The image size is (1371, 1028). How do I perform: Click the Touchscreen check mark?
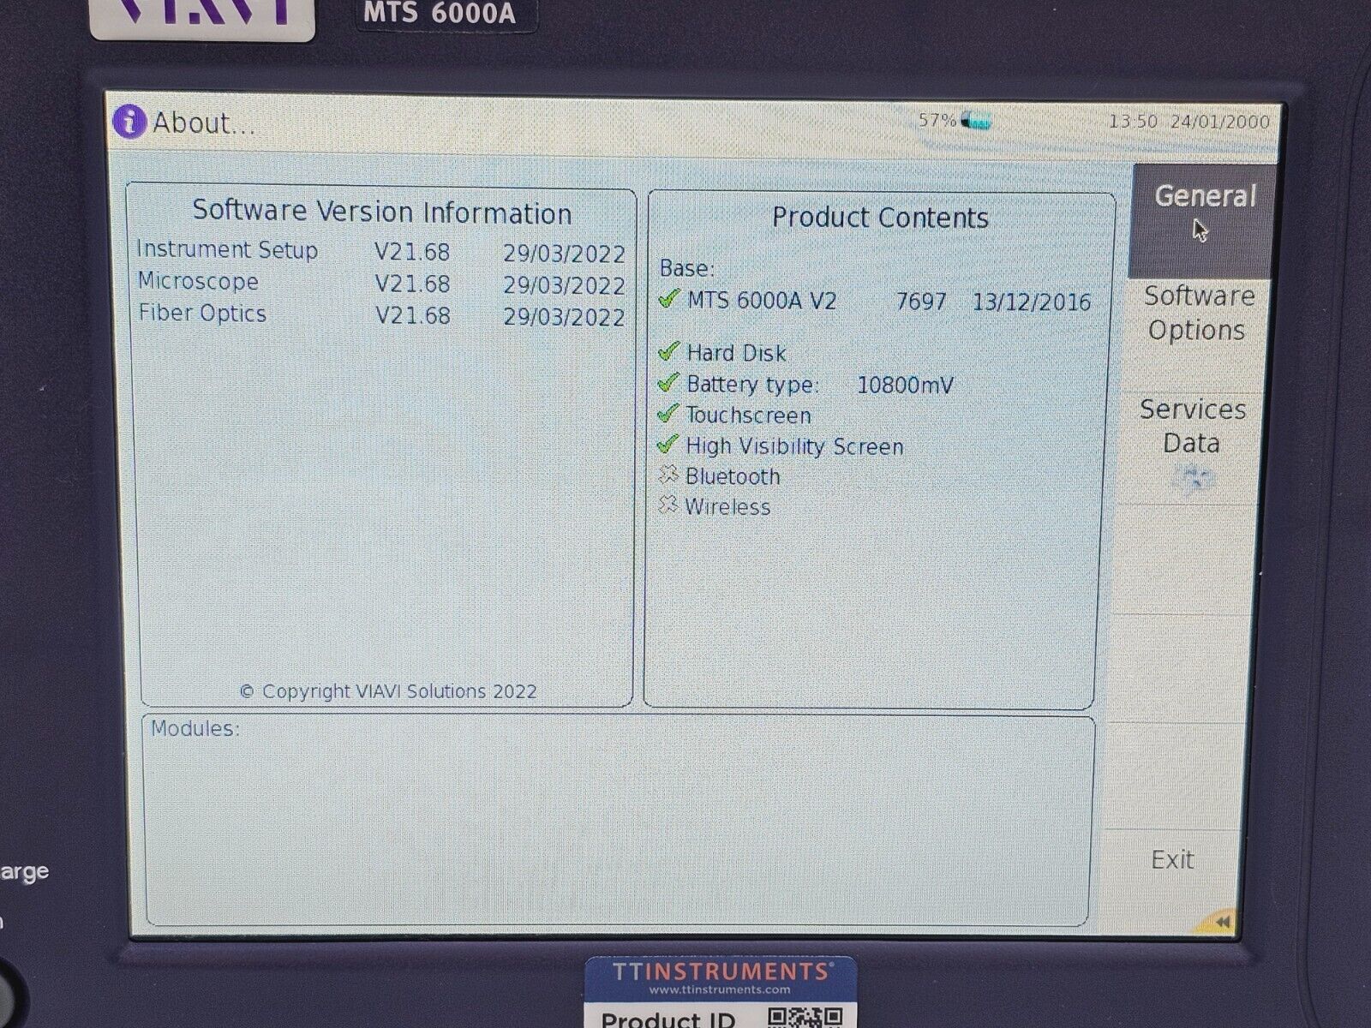click(x=668, y=414)
